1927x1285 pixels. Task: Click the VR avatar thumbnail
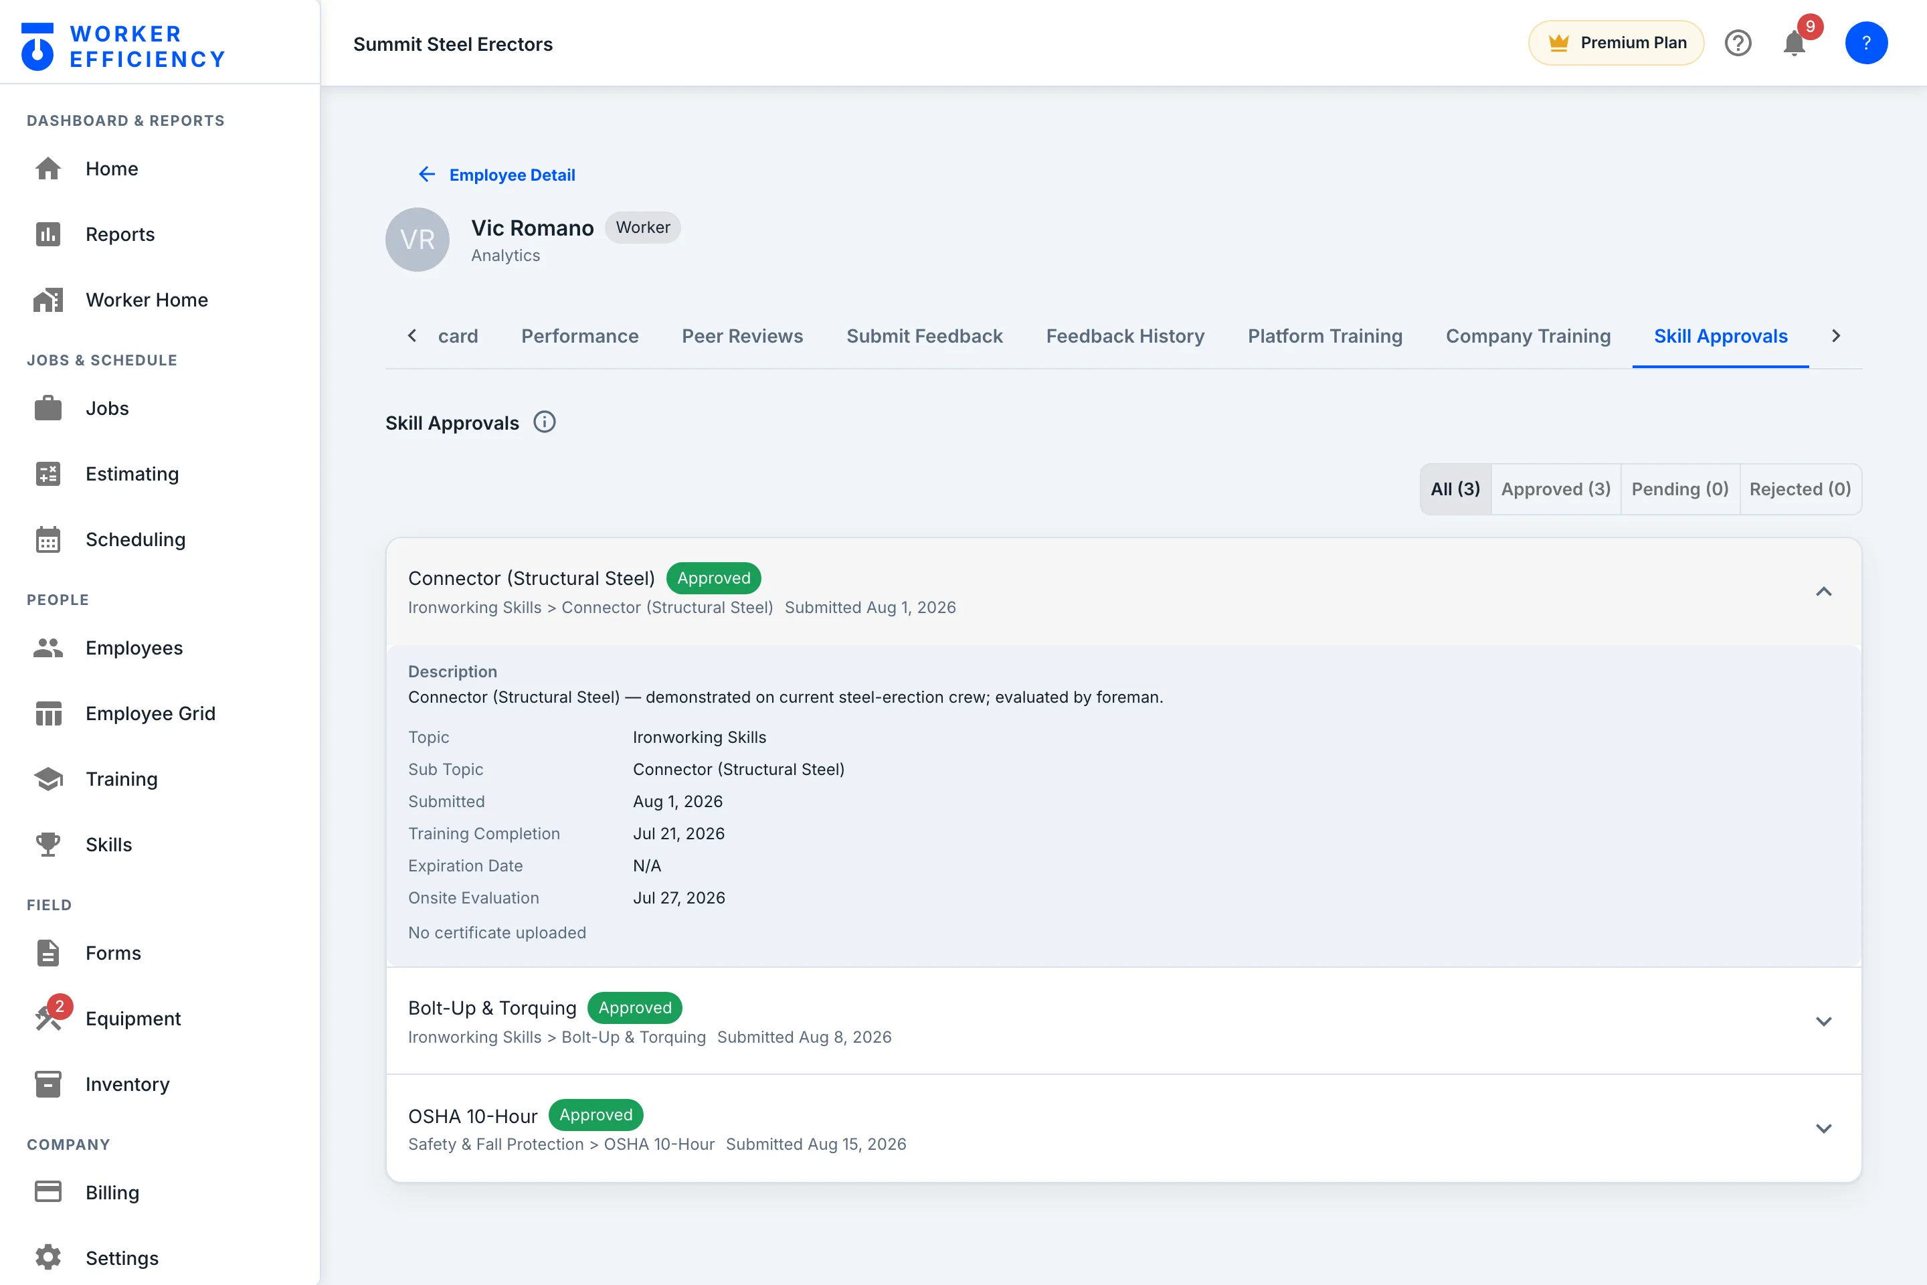[x=417, y=240]
